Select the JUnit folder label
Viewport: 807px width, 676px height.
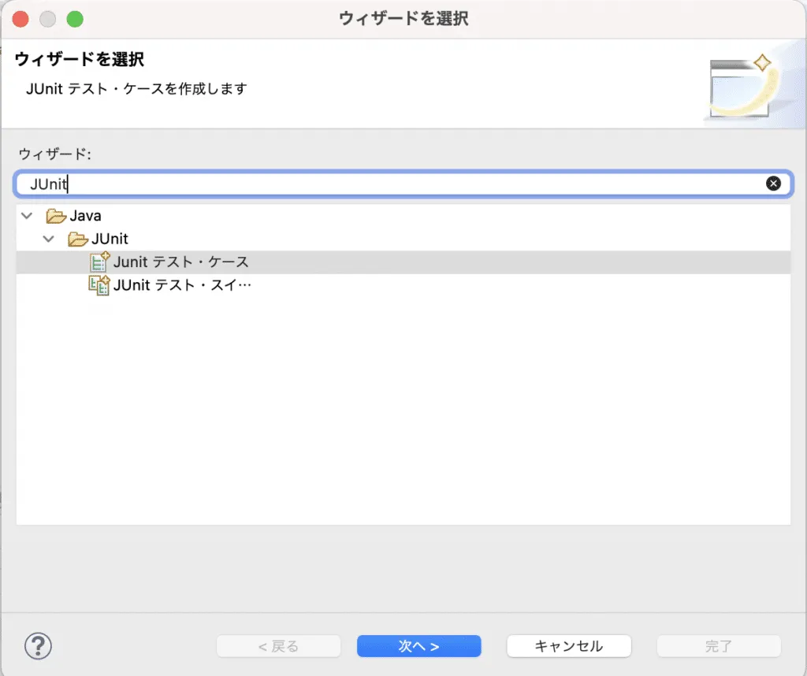click(110, 239)
